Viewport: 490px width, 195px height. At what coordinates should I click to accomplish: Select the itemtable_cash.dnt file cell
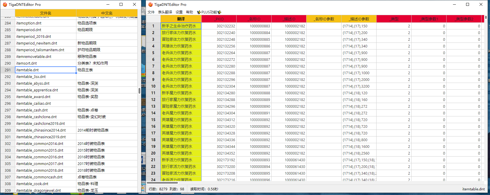[45, 110]
